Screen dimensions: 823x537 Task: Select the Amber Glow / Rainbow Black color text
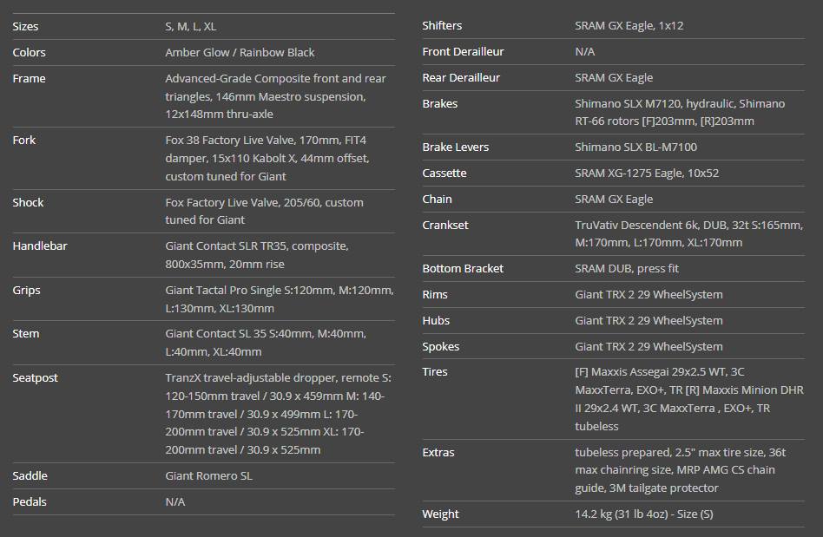tap(240, 53)
